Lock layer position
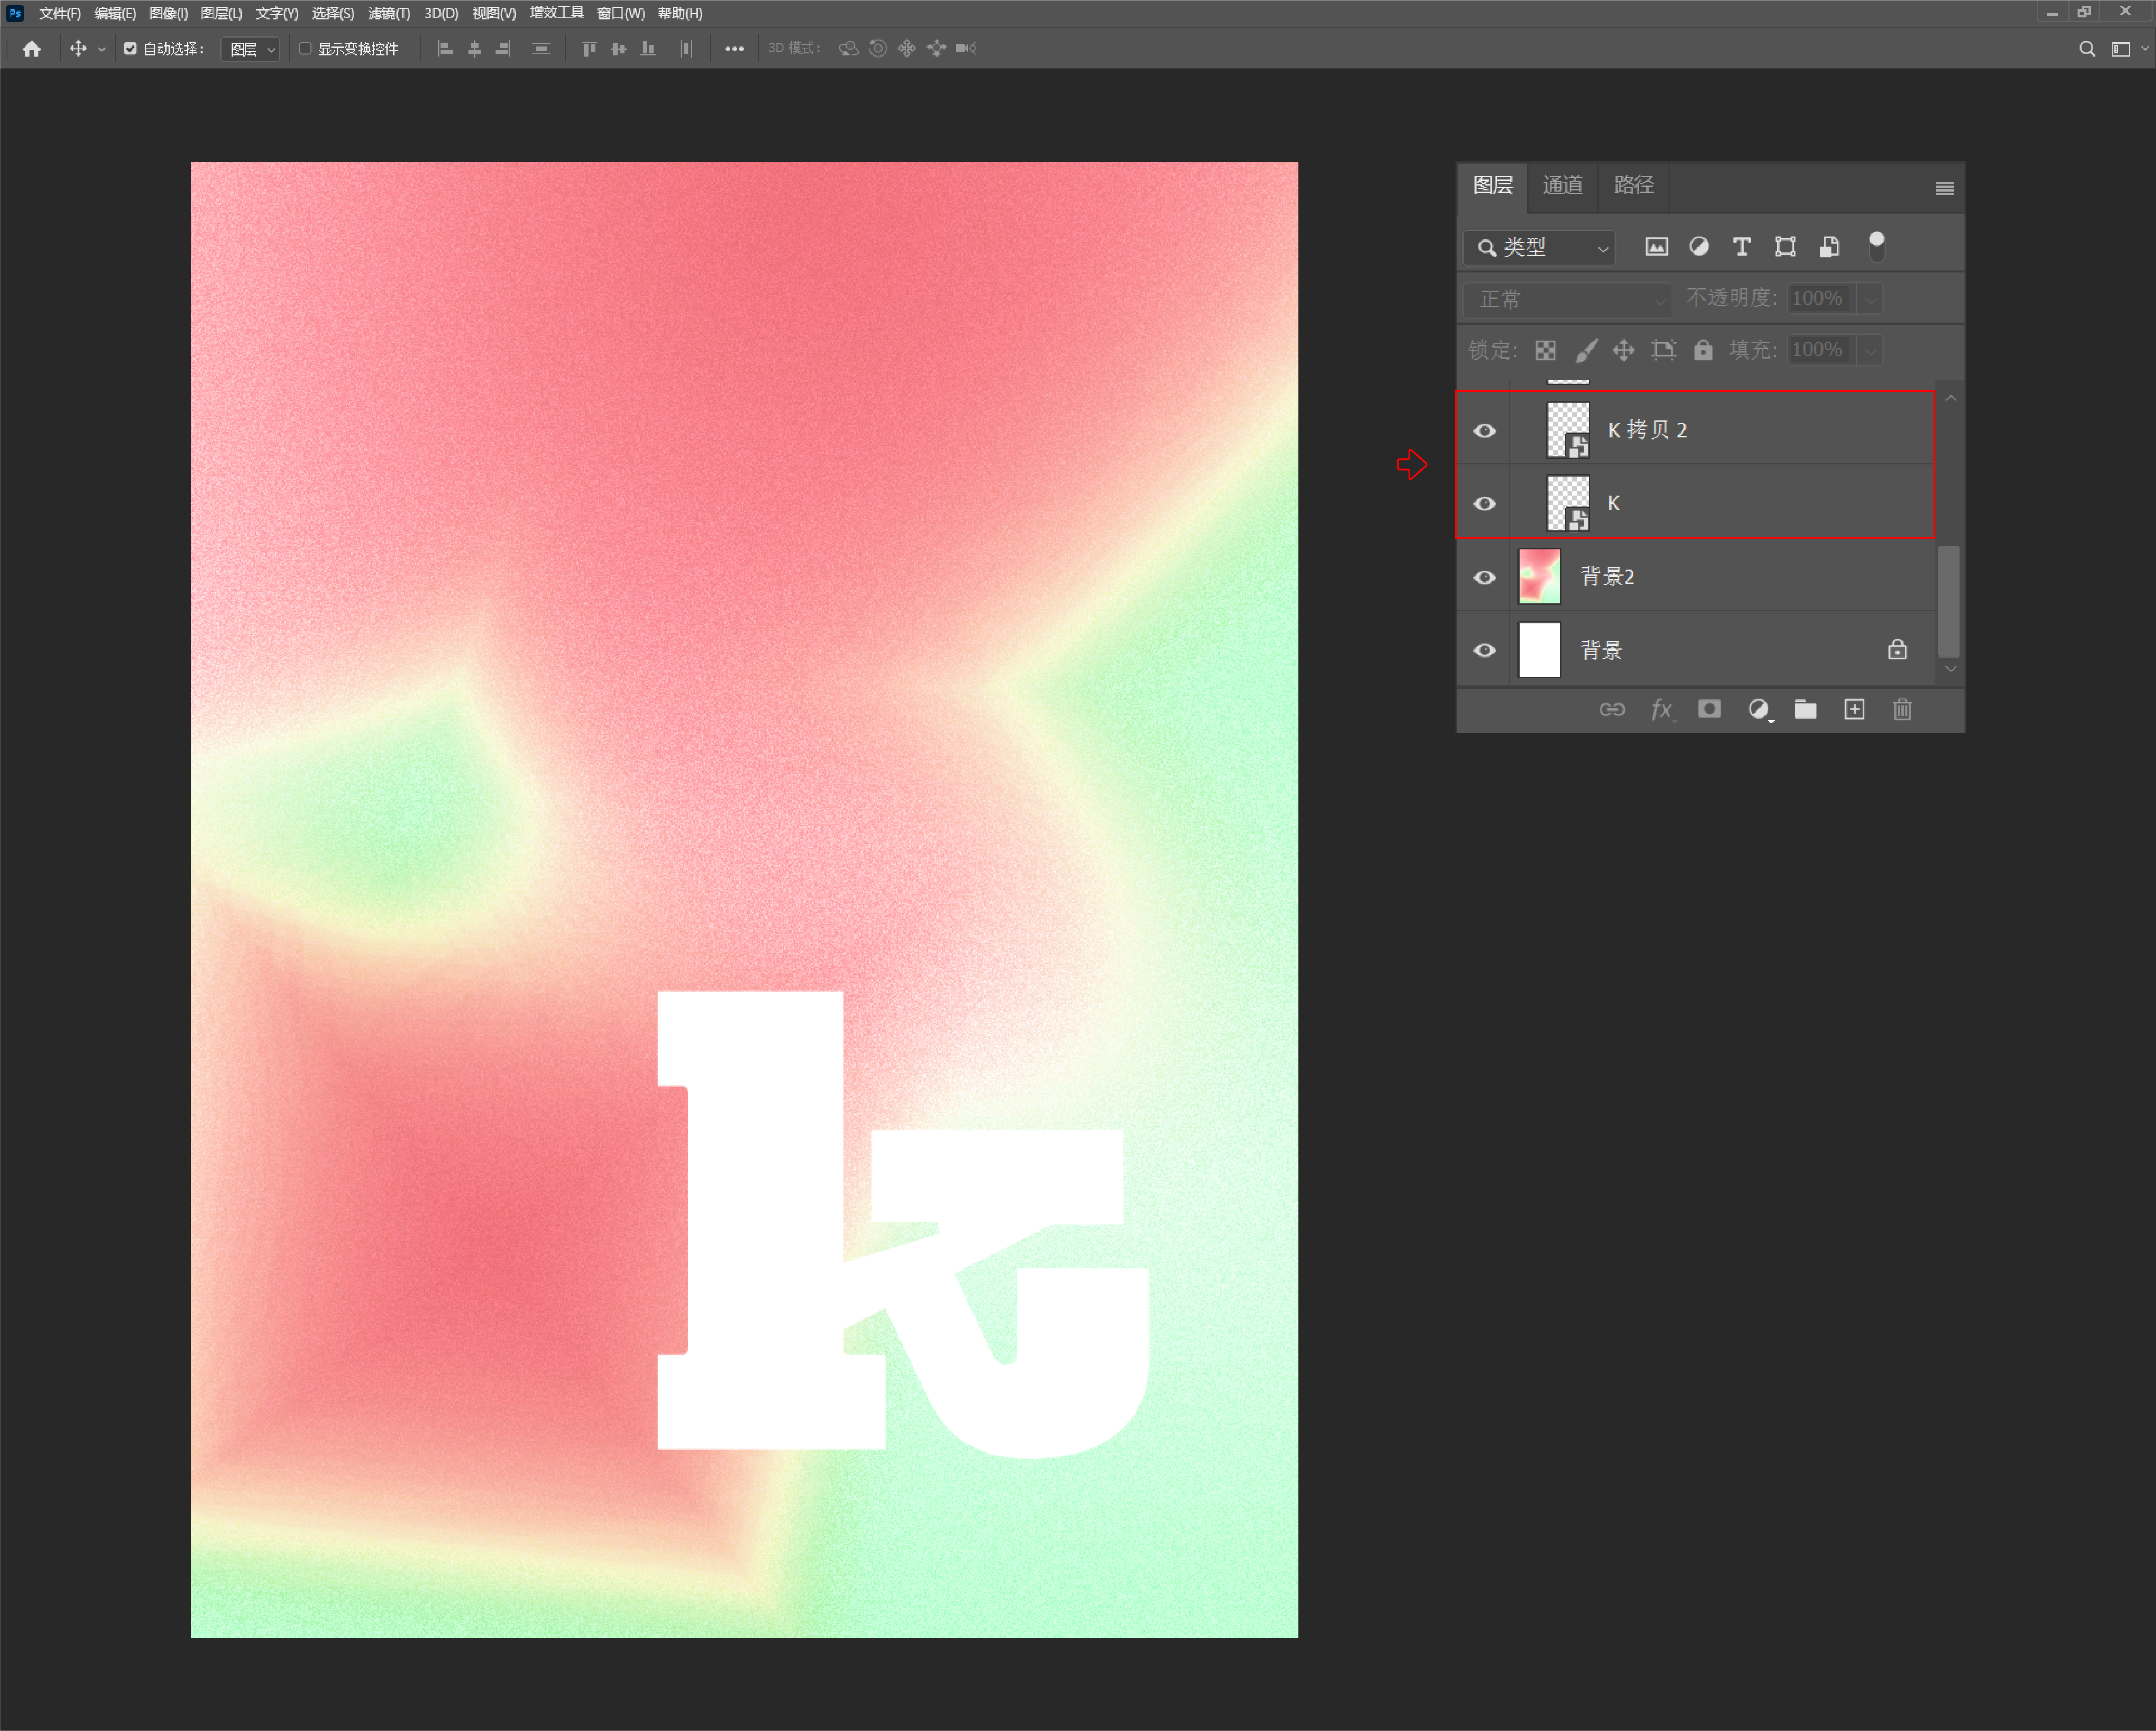2156x1731 pixels. (x=1624, y=350)
